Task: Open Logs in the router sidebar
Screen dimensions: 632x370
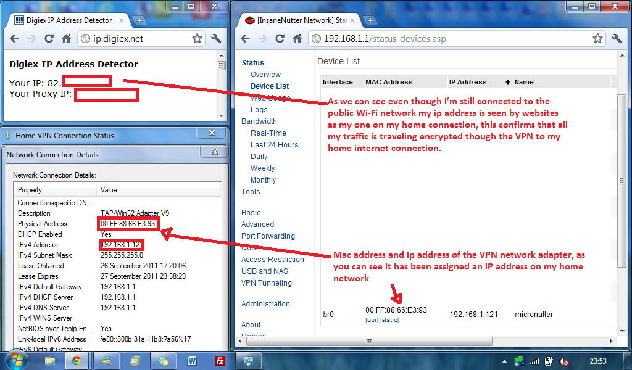Action: point(259,110)
